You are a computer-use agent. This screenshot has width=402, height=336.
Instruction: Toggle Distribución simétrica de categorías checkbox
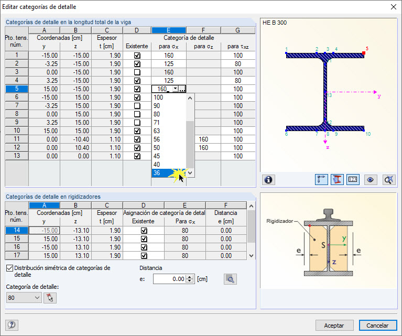tap(10, 268)
